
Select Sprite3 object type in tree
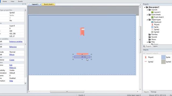156,32
